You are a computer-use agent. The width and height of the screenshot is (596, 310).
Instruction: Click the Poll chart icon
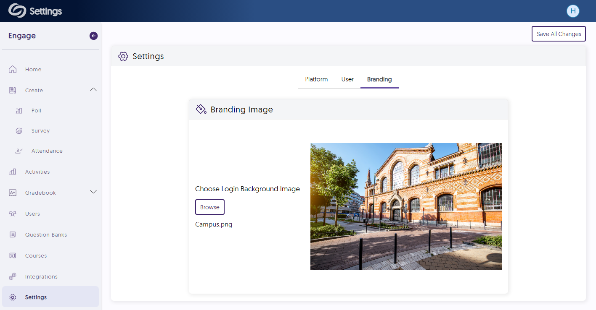(x=19, y=111)
